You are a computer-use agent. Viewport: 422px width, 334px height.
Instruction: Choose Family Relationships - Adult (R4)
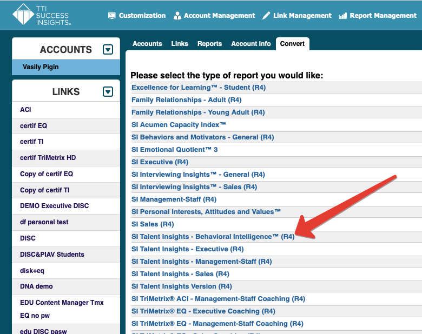(x=186, y=100)
